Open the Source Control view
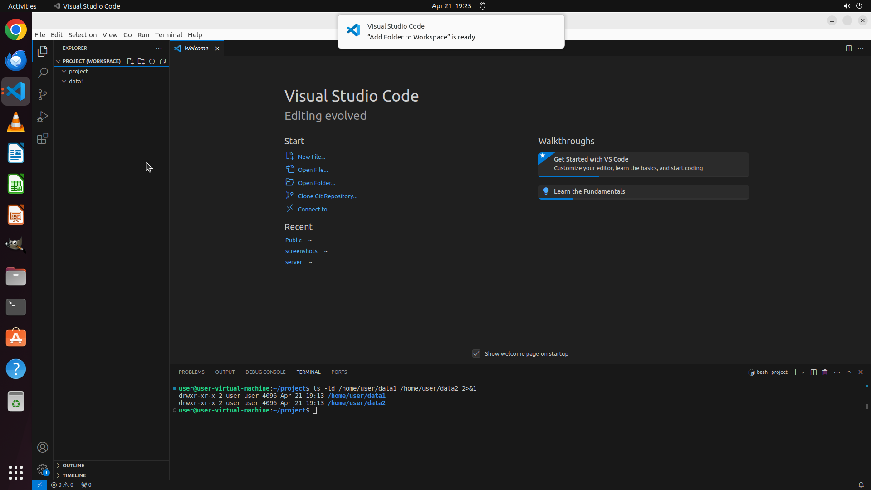The height and width of the screenshot is (490, 871). [43, 95]
